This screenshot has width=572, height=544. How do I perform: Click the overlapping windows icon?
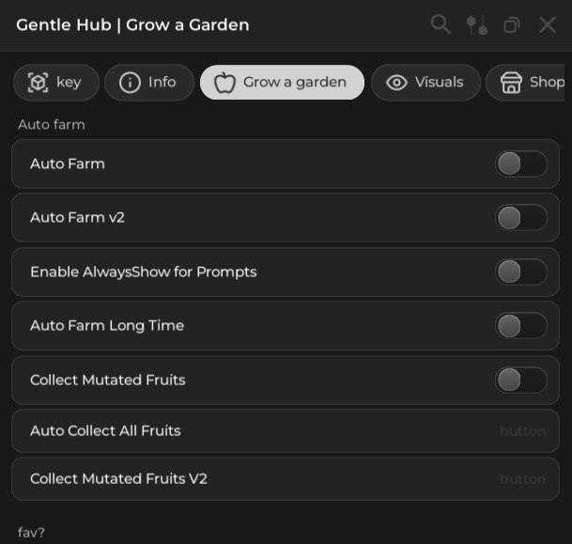click(512, 25)
